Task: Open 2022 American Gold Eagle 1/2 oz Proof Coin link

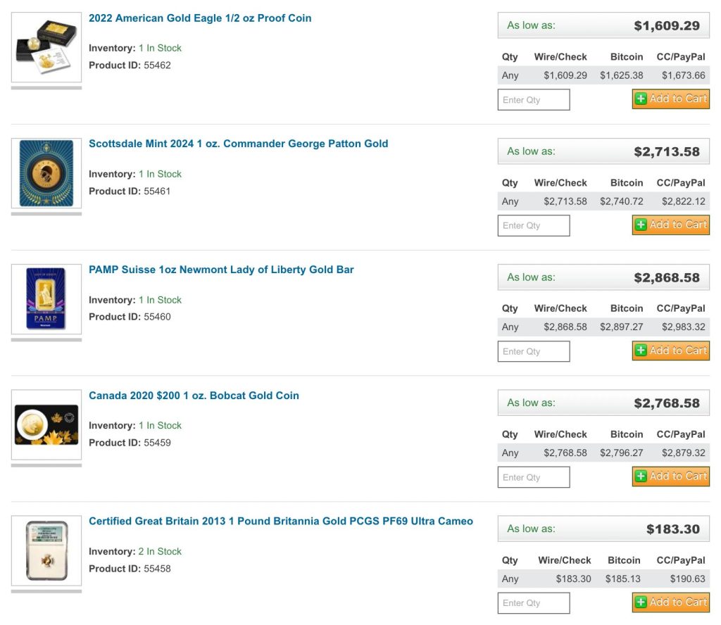Action: pos(200,18)
